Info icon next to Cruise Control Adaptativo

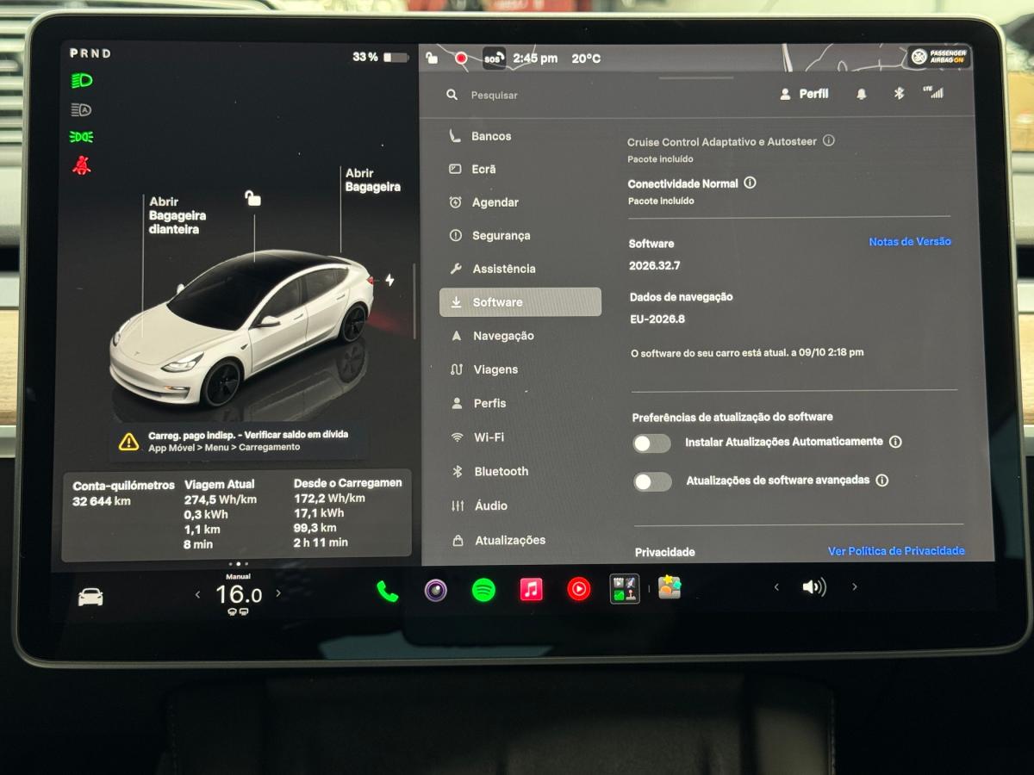[x=829, y=140]
